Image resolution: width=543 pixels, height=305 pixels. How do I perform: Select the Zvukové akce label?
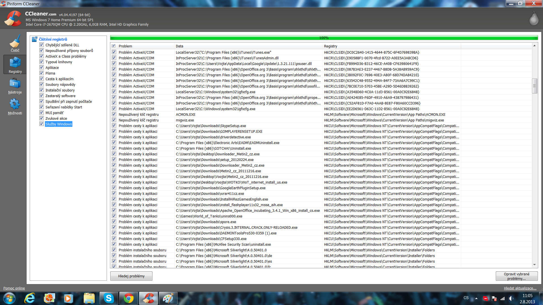56,118
